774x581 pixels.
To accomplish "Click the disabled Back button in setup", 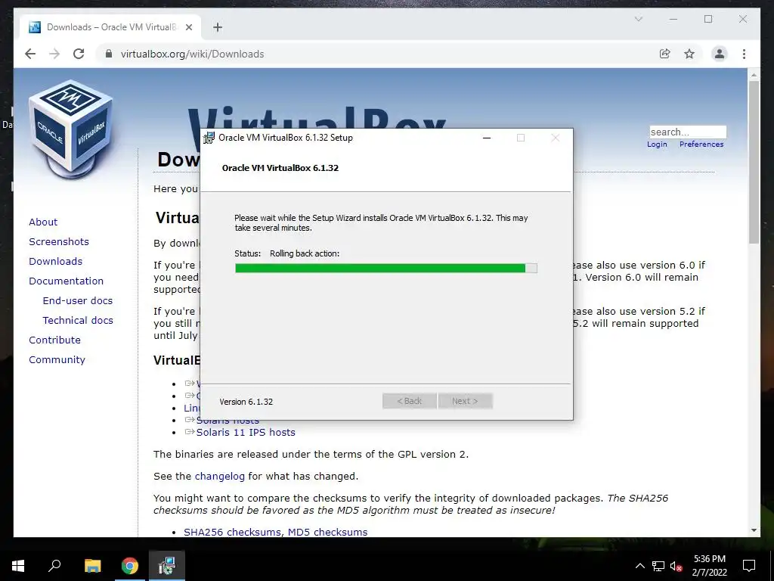I will pyautogui.click(x=409, y=401).
